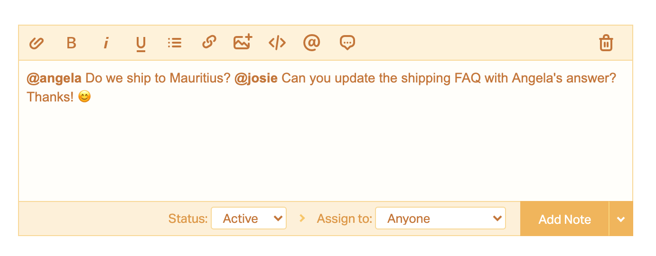Apply underline formatting

point(141,44)
